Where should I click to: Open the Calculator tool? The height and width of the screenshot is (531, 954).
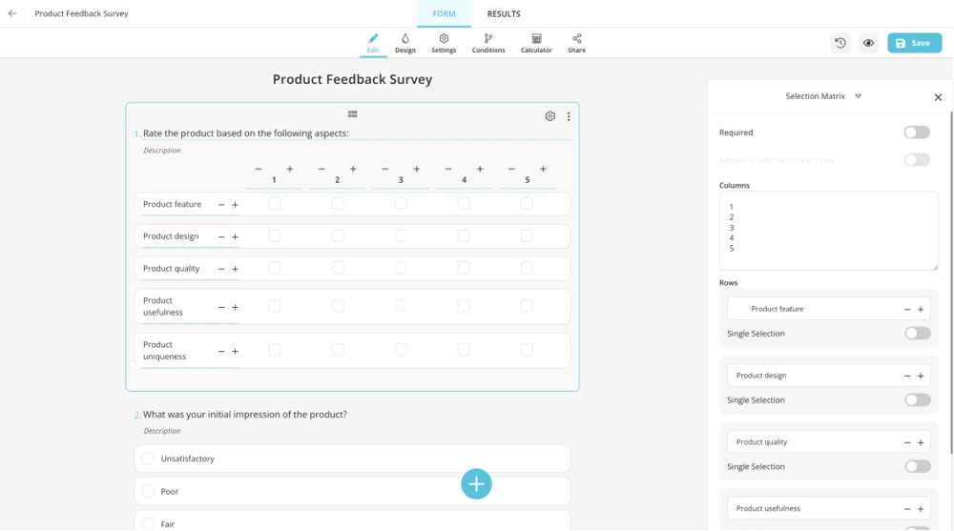click(x=536, y=43)
